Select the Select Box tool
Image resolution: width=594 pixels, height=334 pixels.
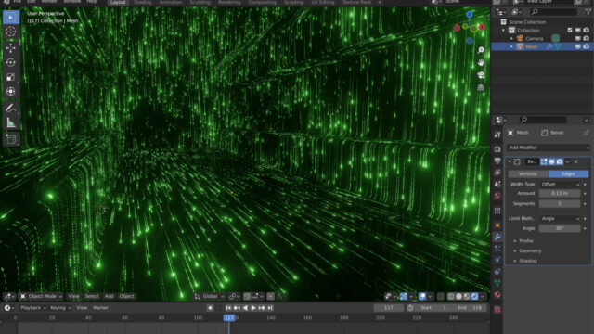pos(11,18)
